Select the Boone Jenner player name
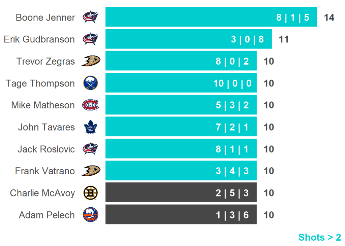Image resolution: width=345 pixels, height=246 pixels. pyautogui.click(x=45, y=17)
